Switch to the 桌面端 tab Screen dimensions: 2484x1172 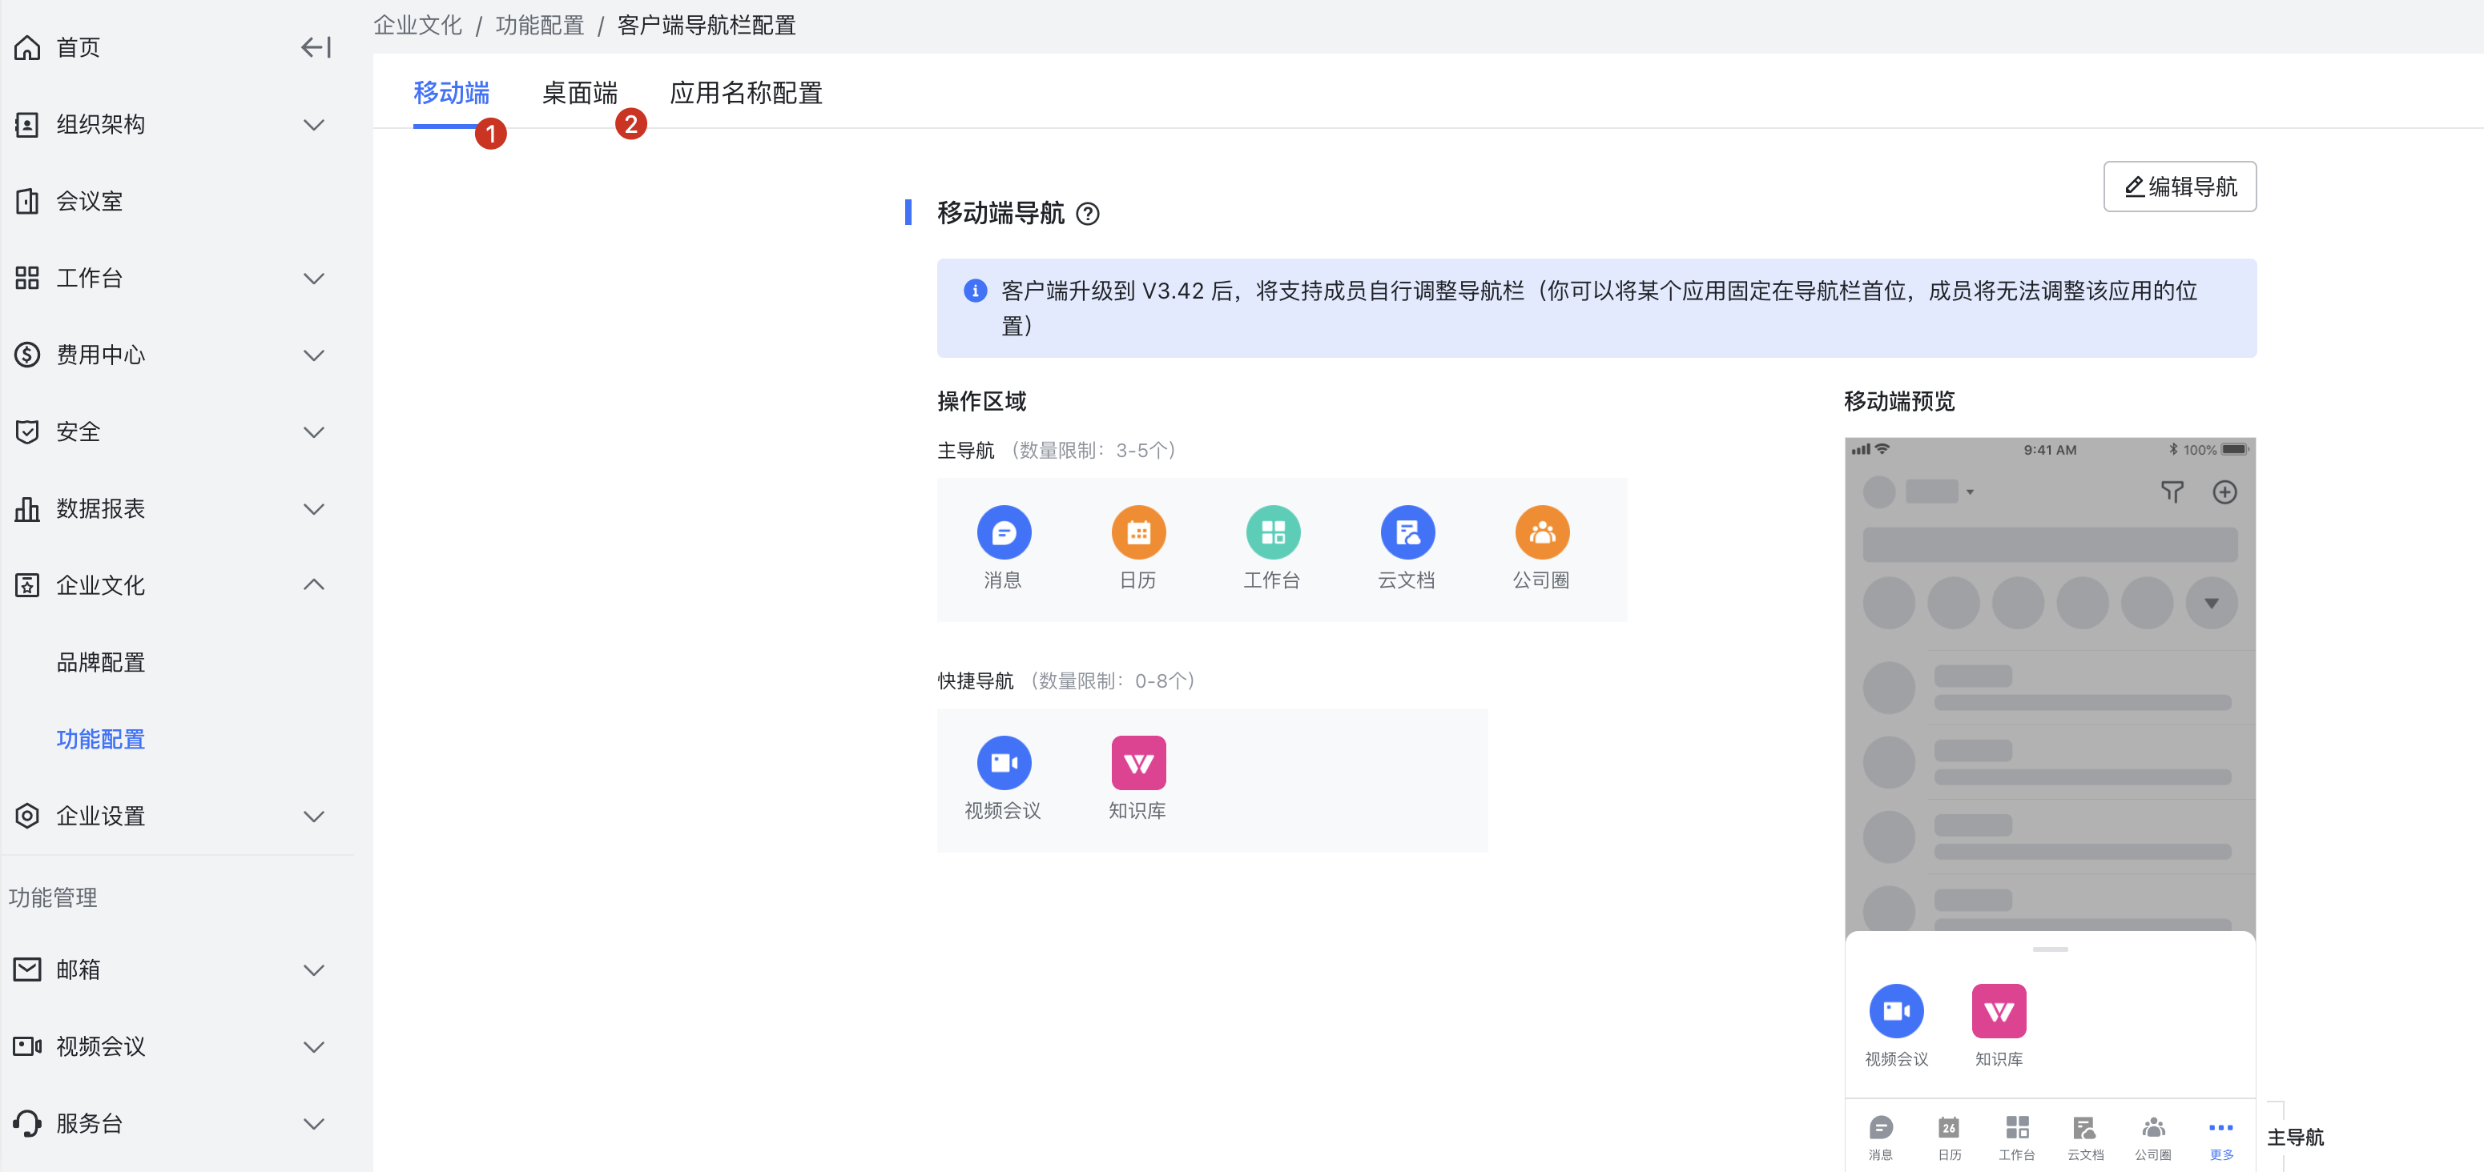[x=579, y=93]
